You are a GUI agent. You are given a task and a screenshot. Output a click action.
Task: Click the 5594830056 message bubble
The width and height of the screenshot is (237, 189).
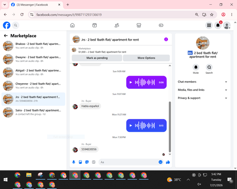(89, 149)
